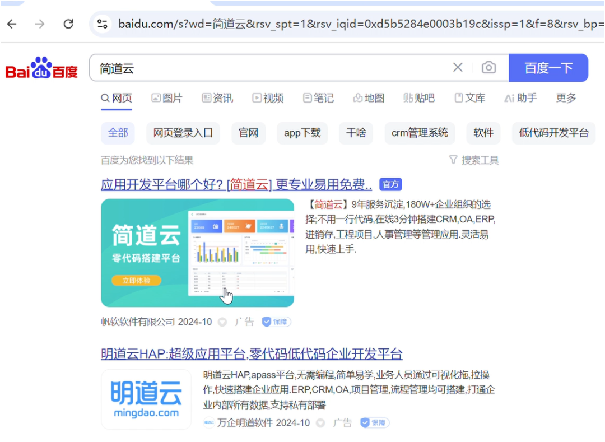Click the 官方 badge beside first result
This screenshot has width=605, height=442.
(x=390, y=184)
